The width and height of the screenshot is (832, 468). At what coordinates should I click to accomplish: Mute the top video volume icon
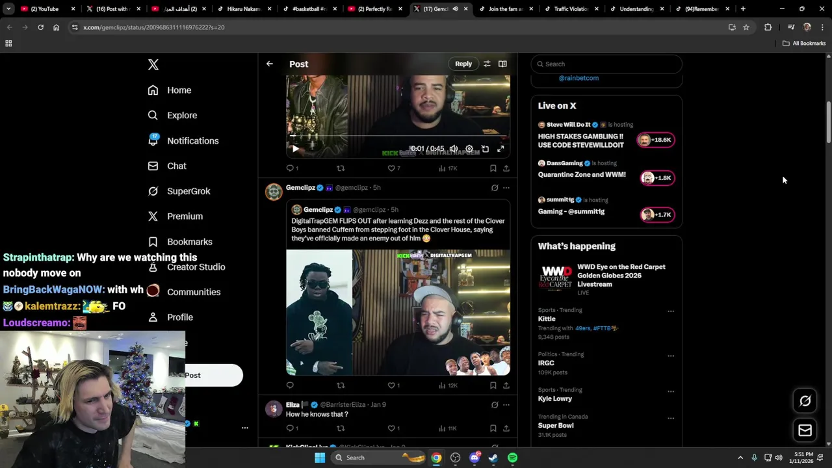tap(454, 149)
